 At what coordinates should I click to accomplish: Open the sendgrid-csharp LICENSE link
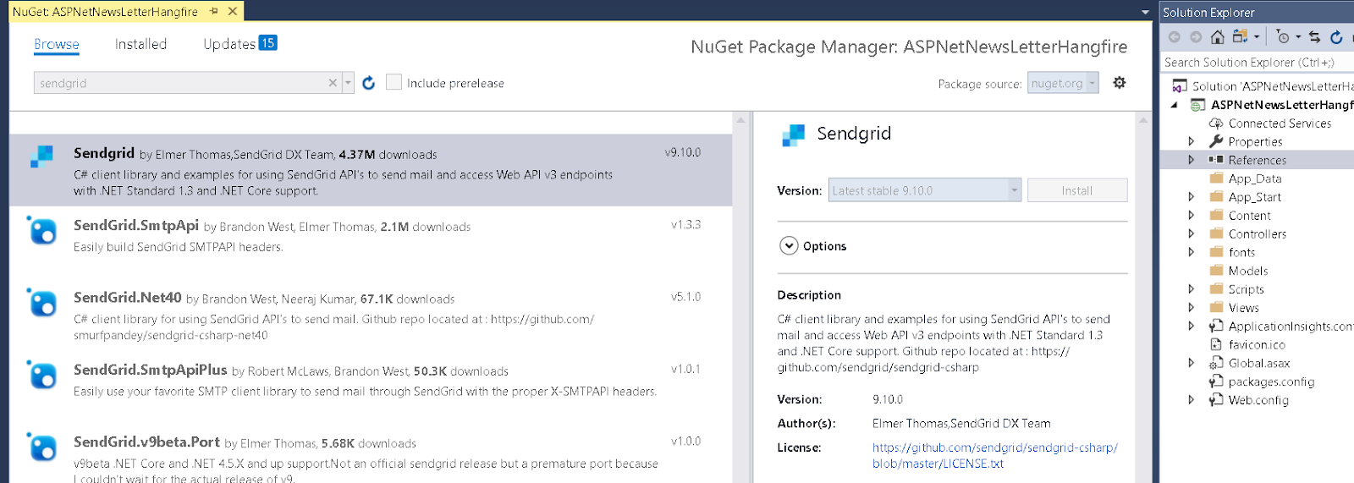click(x=995, y=455)
